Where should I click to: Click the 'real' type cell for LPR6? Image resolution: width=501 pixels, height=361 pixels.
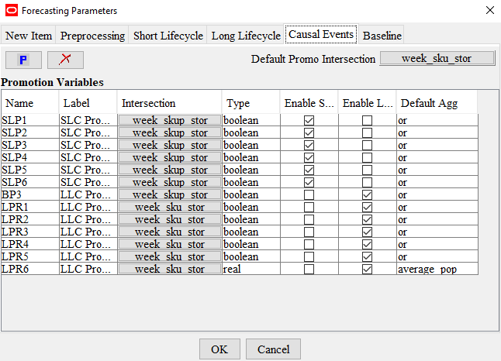coord(251,269)
